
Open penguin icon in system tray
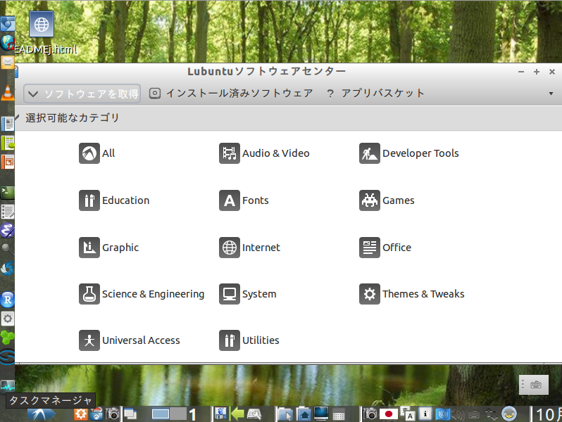click(x=509, y=414)
